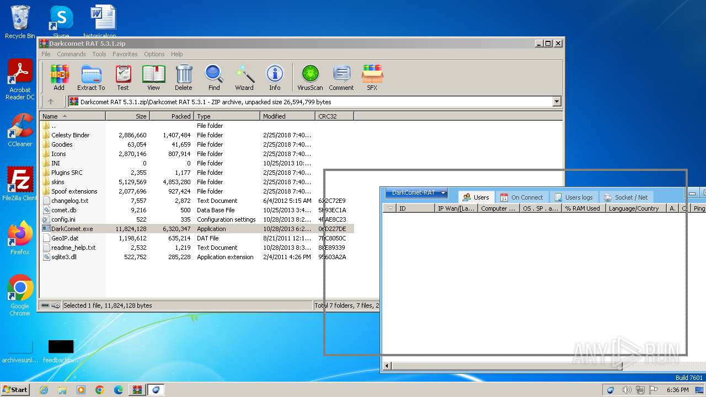Viewport: 706px width, 397px height.
Task: Open Chrome from the taskbar
Action: 99,390
